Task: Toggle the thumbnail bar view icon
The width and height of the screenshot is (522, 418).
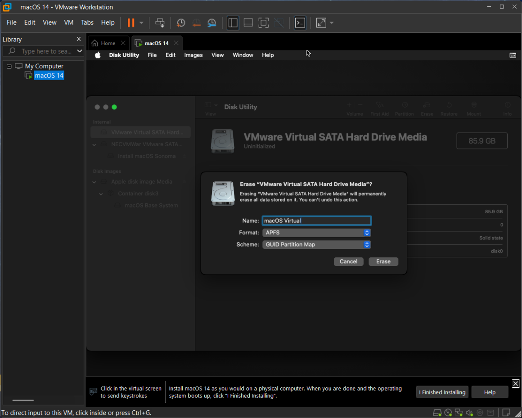Action: [248, 22]
